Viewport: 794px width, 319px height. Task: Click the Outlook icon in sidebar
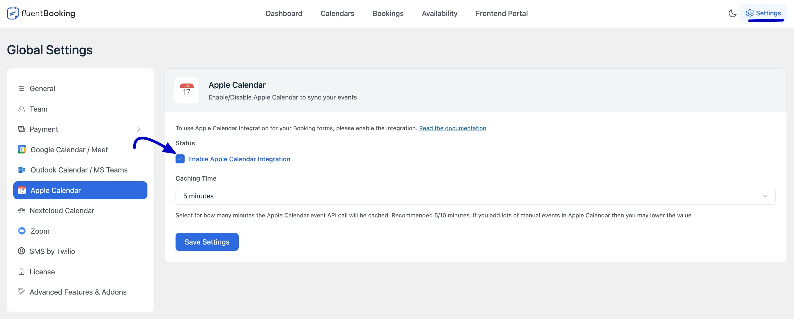point(22,170)
